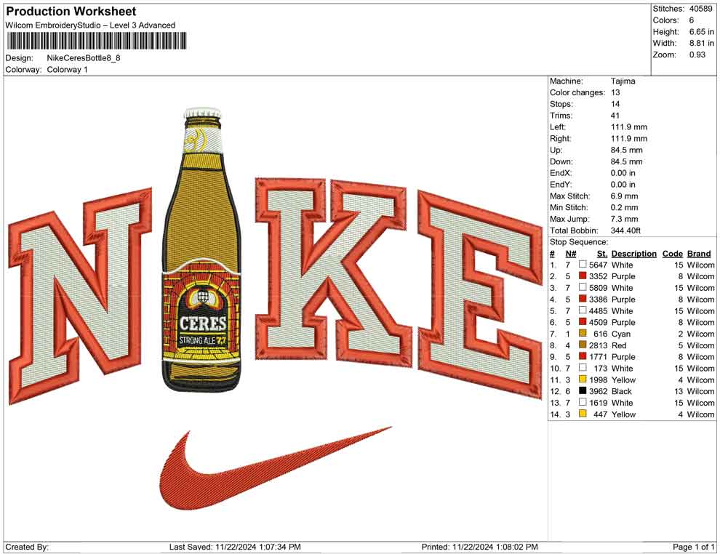Click the Color changes value 13
This screenshot has width=720, height=554.
615,93
